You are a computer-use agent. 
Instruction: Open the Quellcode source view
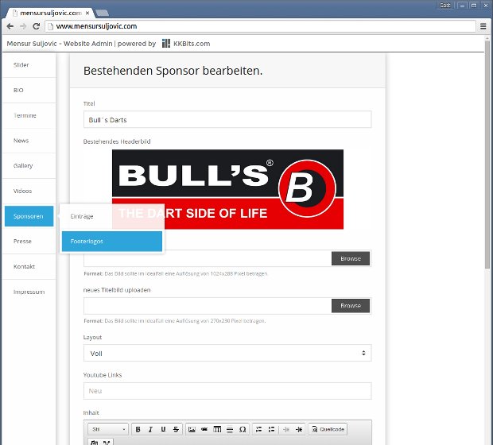[328, 429]
